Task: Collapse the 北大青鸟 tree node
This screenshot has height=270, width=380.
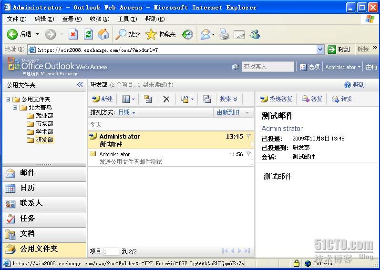Action: pos(15,107)
